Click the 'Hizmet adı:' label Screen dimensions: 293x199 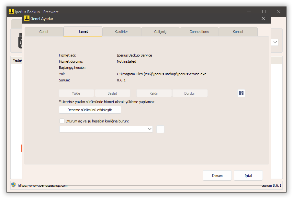67,55
